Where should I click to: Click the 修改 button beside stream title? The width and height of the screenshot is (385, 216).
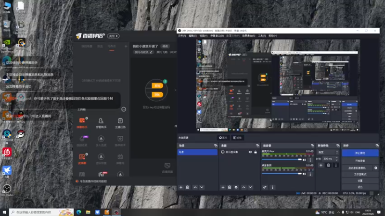point(165,46)
